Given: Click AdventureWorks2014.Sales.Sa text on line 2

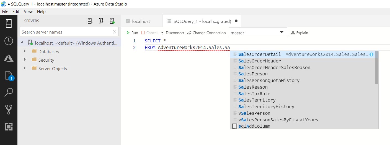Looking at the screenshot, I should click(x=194, y=48).
